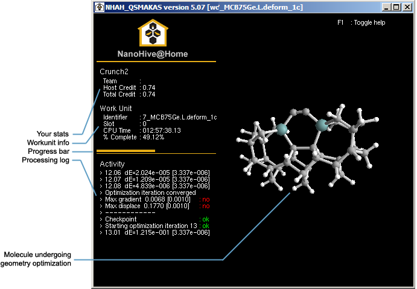Click the NanoHive bee icon in title bar
The image size is (417, 289).
pyautogui.click(x=100, y=7)
